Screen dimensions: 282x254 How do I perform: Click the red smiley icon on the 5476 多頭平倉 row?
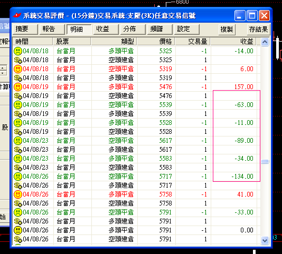click(18, 87)
